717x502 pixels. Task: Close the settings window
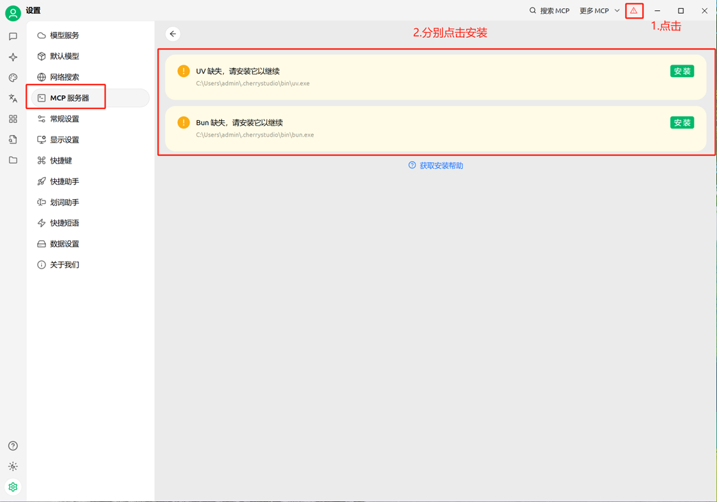pos(705,10)
